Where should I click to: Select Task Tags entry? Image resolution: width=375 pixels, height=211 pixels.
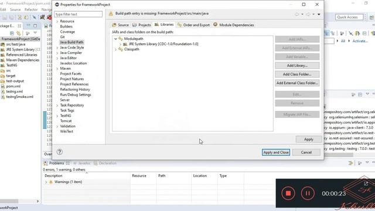pyautogui.click(x=67, y=111)
